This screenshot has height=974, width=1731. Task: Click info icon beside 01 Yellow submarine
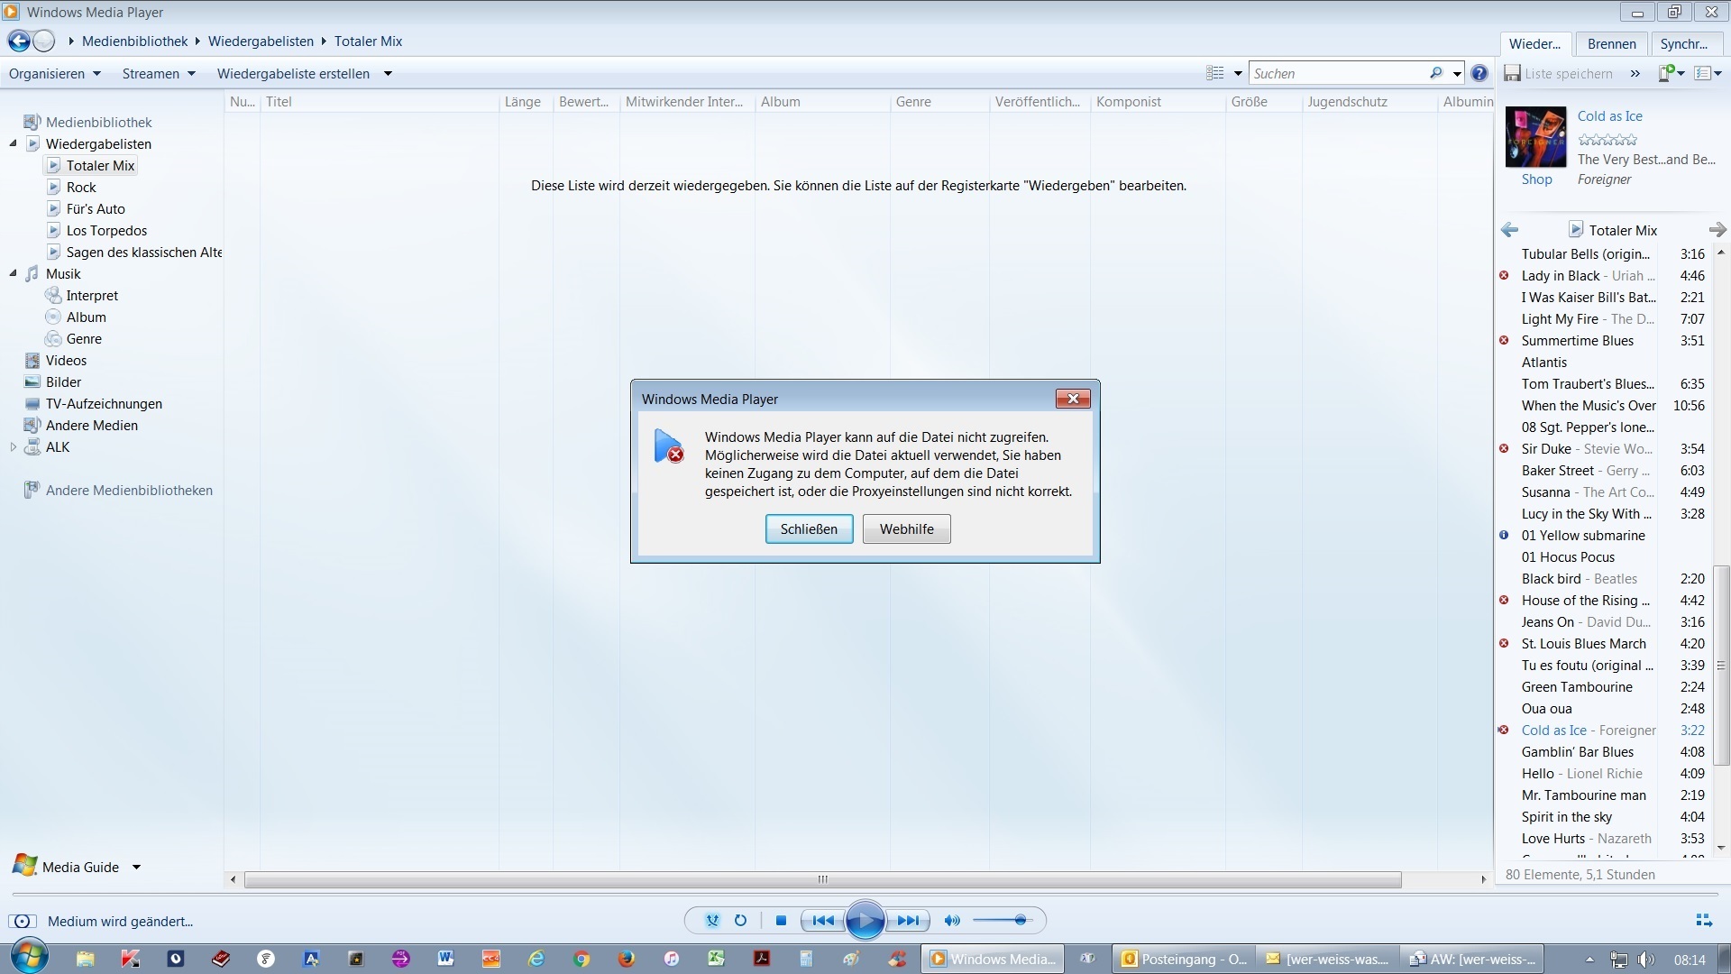[1504, 535]
